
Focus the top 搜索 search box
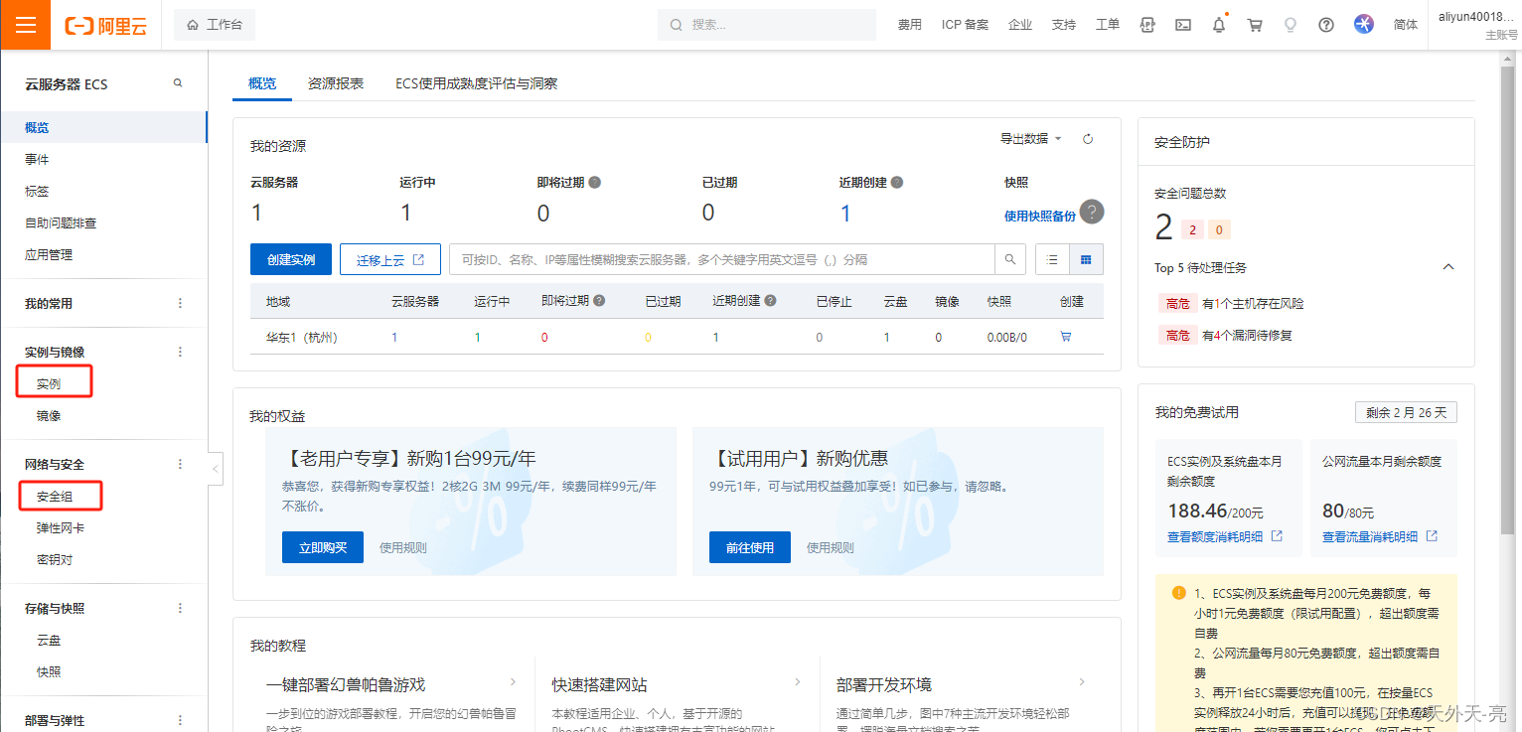coord(766,25)
